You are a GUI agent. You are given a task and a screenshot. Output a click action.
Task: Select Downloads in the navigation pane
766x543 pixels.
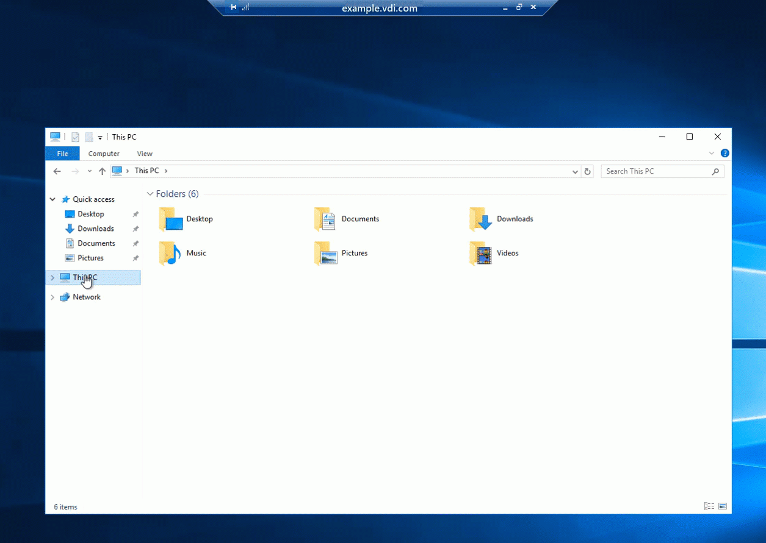click(96, 229)
